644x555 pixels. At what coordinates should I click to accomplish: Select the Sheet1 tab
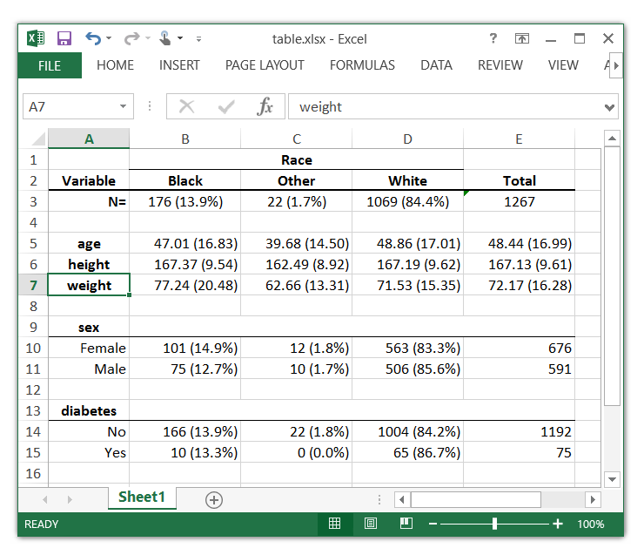point(142,497)
